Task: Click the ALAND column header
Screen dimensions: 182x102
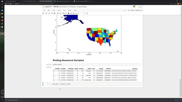Action: click(x=101, y=69)
